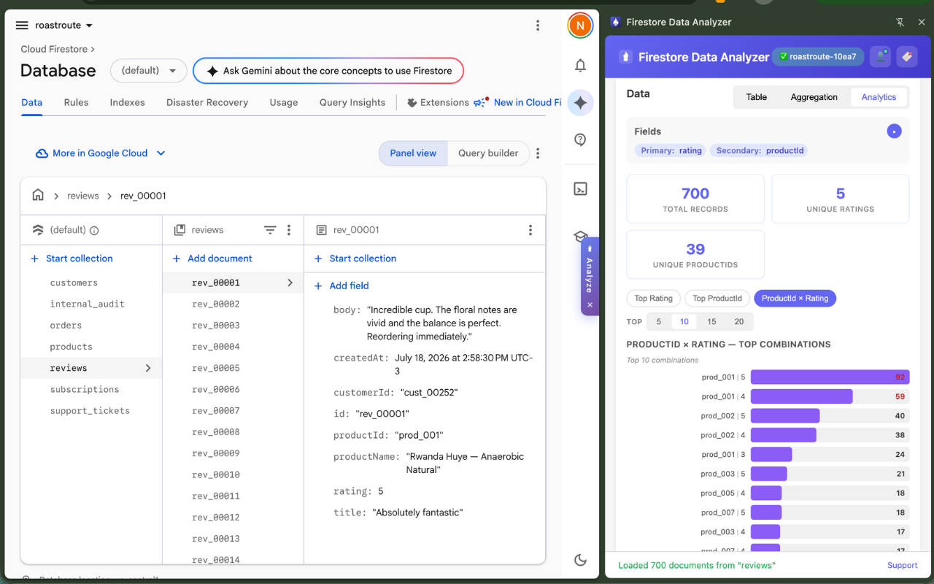The width and height of the screenshot is (934, 584).
Task: Add a field to document rev_00001
Action: point(341,285)
